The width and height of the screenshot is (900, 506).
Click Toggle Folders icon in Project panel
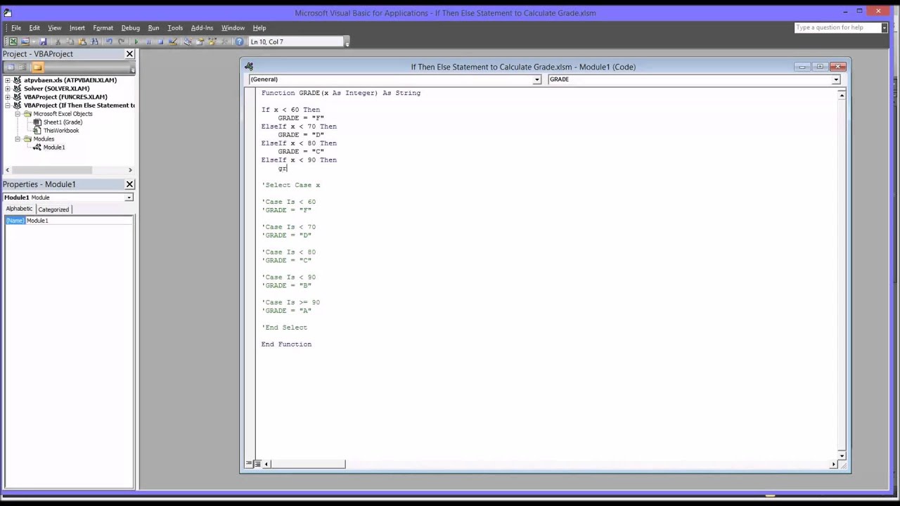tap(37, 67)
